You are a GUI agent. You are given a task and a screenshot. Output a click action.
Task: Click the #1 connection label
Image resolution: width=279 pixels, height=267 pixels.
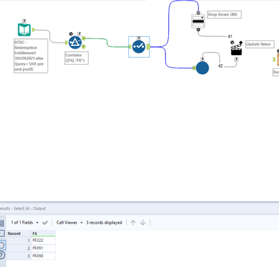pyautogui.click(x=230, y=36)
